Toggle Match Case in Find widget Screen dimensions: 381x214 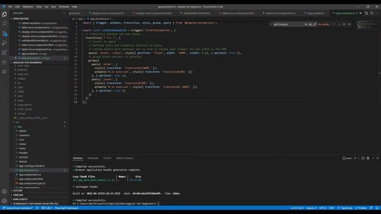pos(306,24)
